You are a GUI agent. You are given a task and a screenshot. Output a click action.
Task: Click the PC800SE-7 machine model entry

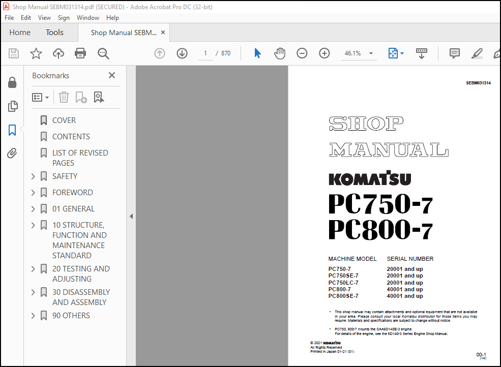point(343,296)
